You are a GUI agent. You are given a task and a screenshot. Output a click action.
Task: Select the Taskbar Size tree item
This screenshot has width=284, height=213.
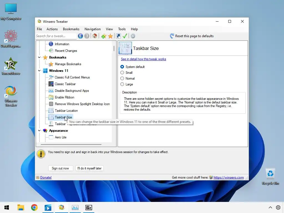(x=64, y=117)
